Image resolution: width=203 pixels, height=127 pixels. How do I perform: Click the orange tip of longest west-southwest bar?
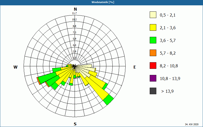point(39,81)
